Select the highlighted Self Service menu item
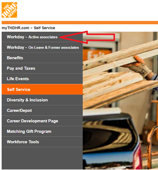The image size is (158, 170). tap(42, 89)
